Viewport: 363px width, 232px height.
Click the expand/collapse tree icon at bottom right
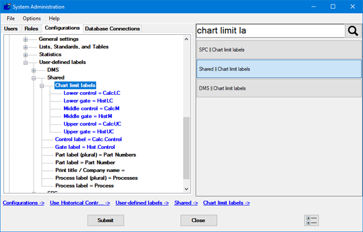pos(311,220)
